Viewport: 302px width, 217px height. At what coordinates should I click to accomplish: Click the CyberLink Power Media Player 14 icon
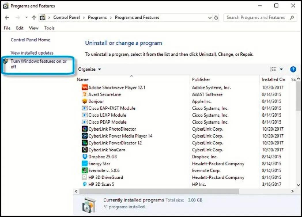click(x=84, y=136)
